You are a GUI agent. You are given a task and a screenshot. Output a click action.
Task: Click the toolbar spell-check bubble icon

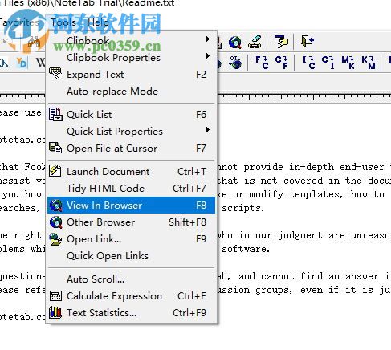pos(281,42)
